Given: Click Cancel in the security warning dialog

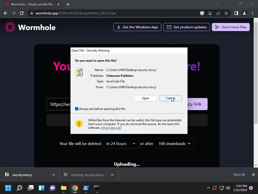Looking at the screenshot, I should (171, 98).
